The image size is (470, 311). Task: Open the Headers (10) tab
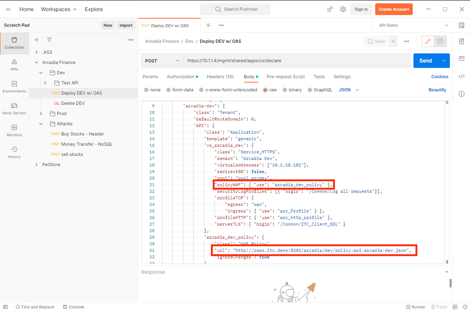[220, 77]
